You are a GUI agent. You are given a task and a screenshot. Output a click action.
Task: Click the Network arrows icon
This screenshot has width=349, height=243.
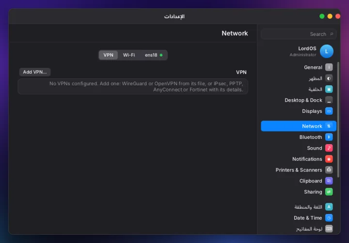(x=329, y=126)
